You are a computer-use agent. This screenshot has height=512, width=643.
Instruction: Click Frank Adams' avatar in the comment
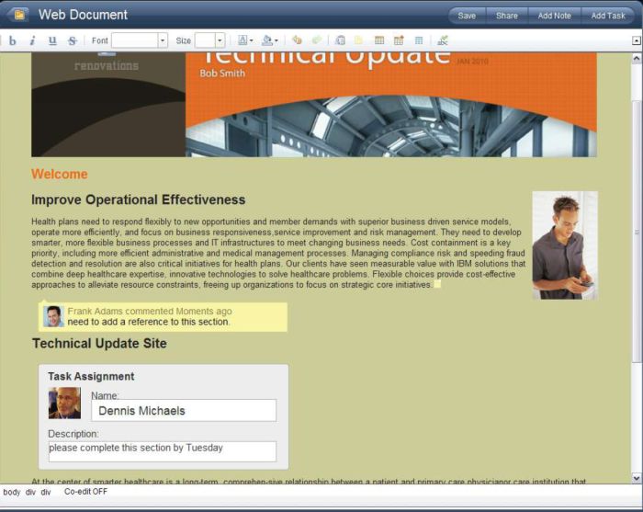(x=53, y=316)
